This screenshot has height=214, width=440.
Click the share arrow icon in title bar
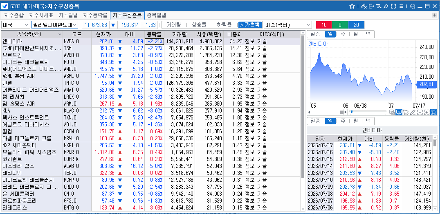pos(386,6)
